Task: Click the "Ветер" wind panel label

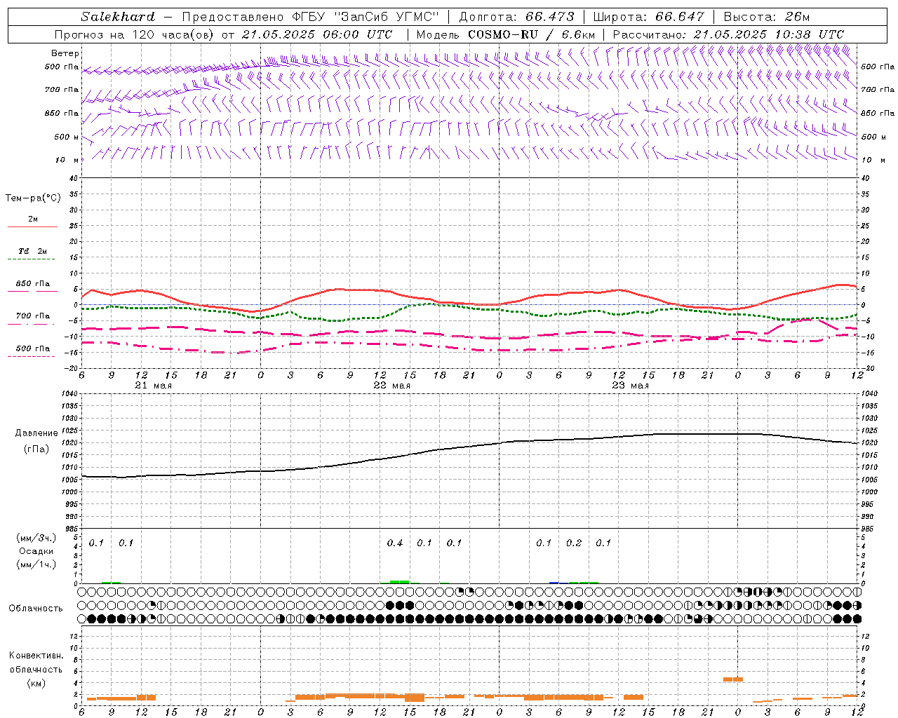Action: [x=65, y=53]
